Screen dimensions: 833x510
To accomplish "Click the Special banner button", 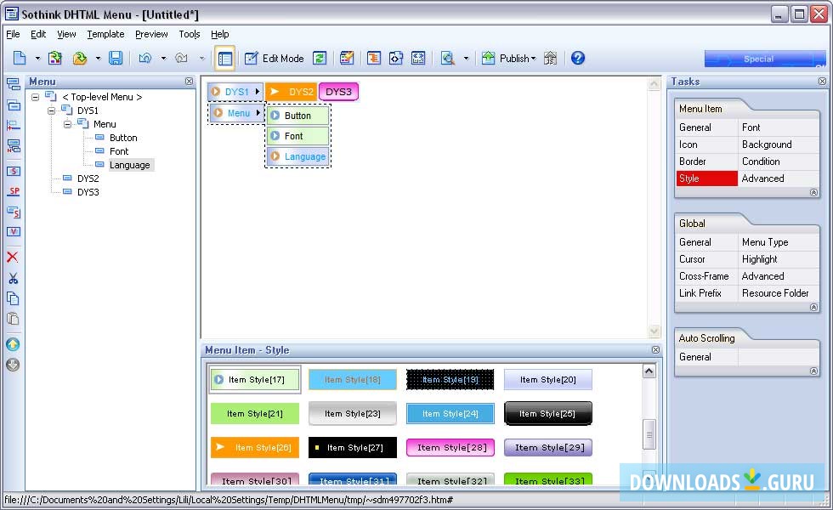I will [765, 59].
